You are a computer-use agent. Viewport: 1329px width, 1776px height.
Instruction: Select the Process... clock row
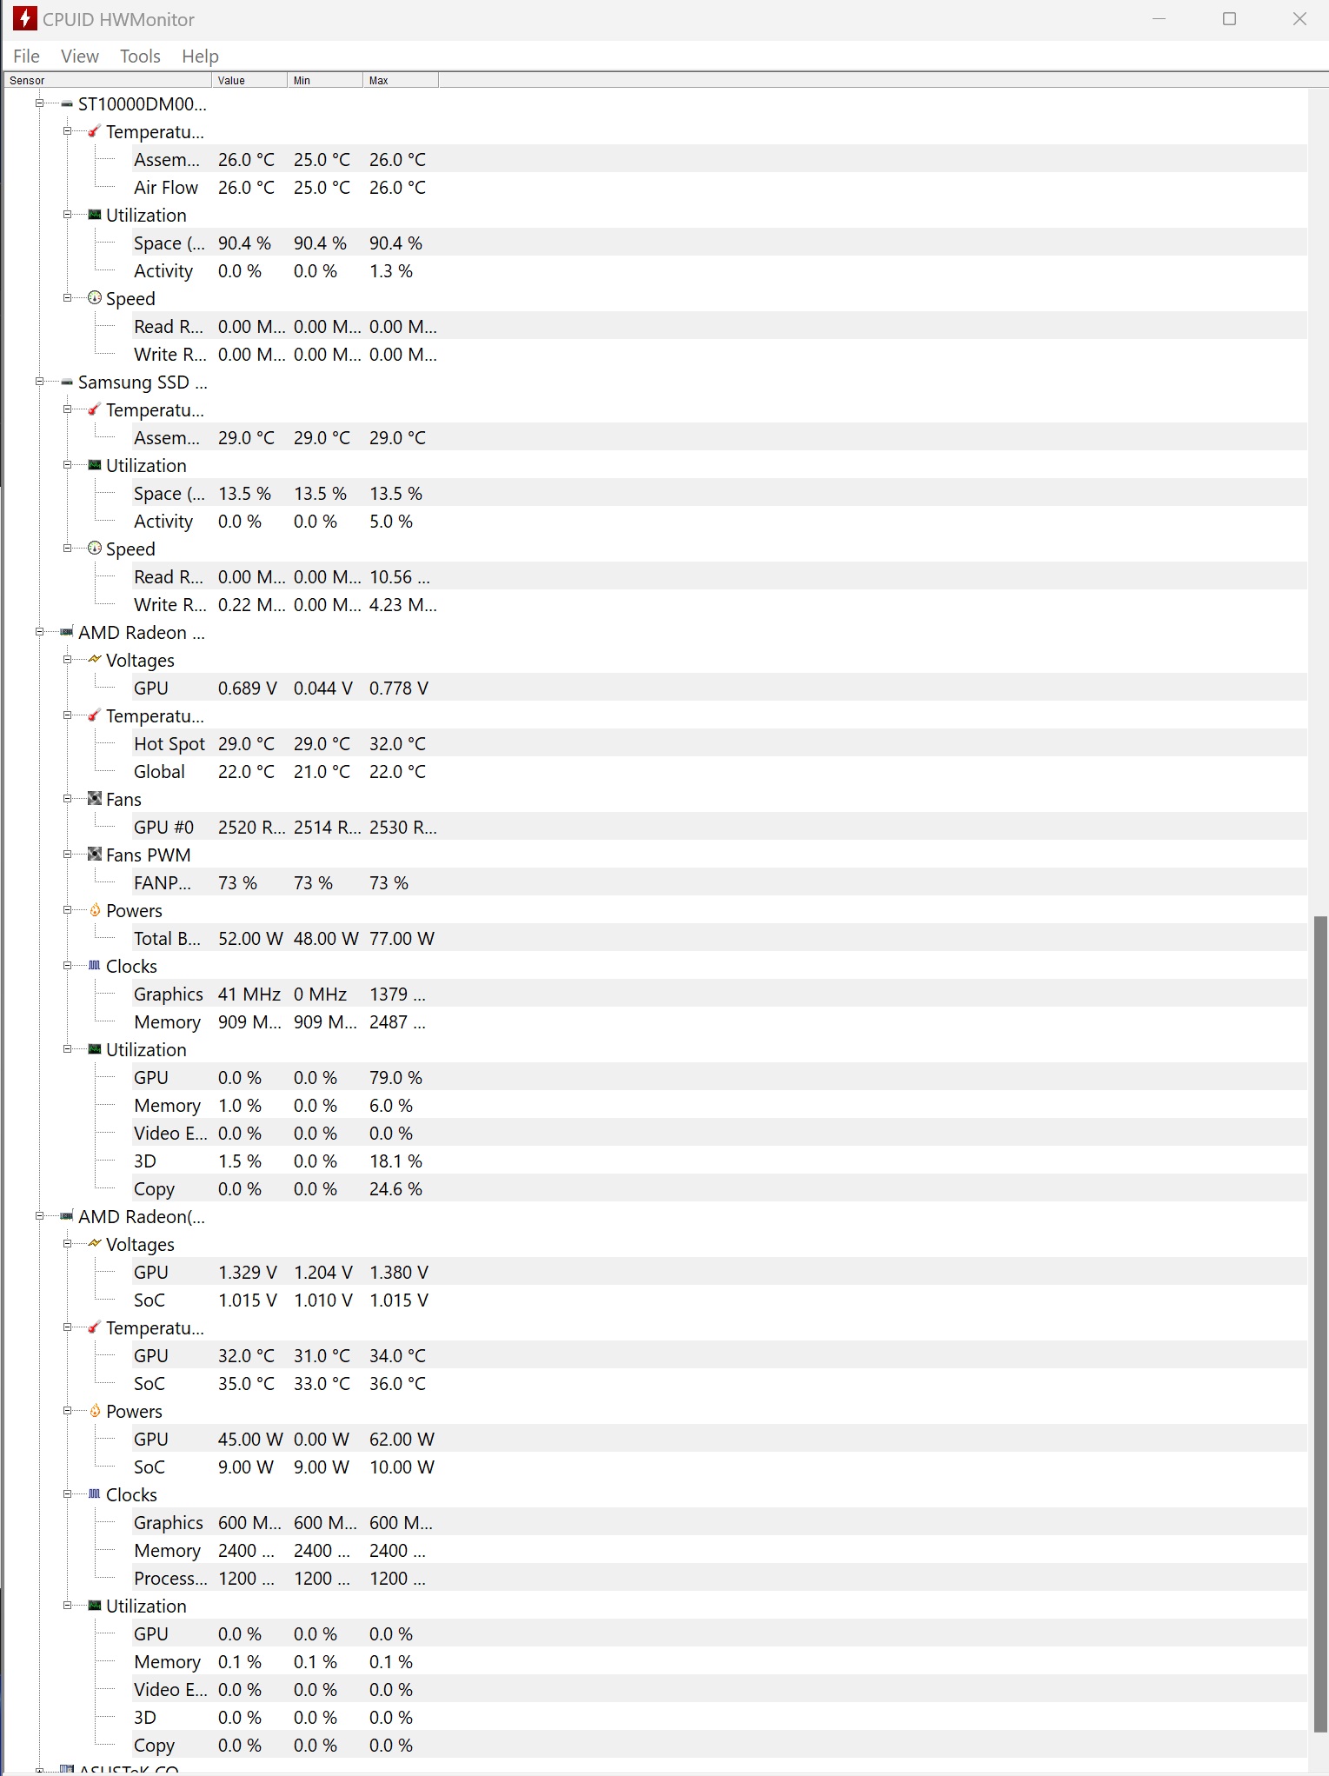click(720, 1579)
